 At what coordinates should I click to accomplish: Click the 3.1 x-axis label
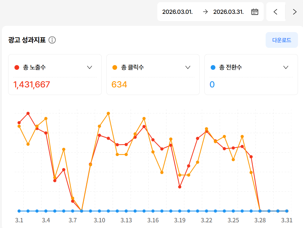[x=19, y=220]
